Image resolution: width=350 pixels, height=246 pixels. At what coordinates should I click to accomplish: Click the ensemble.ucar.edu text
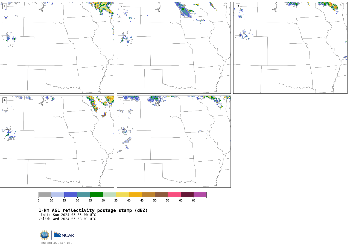[57, 243]
